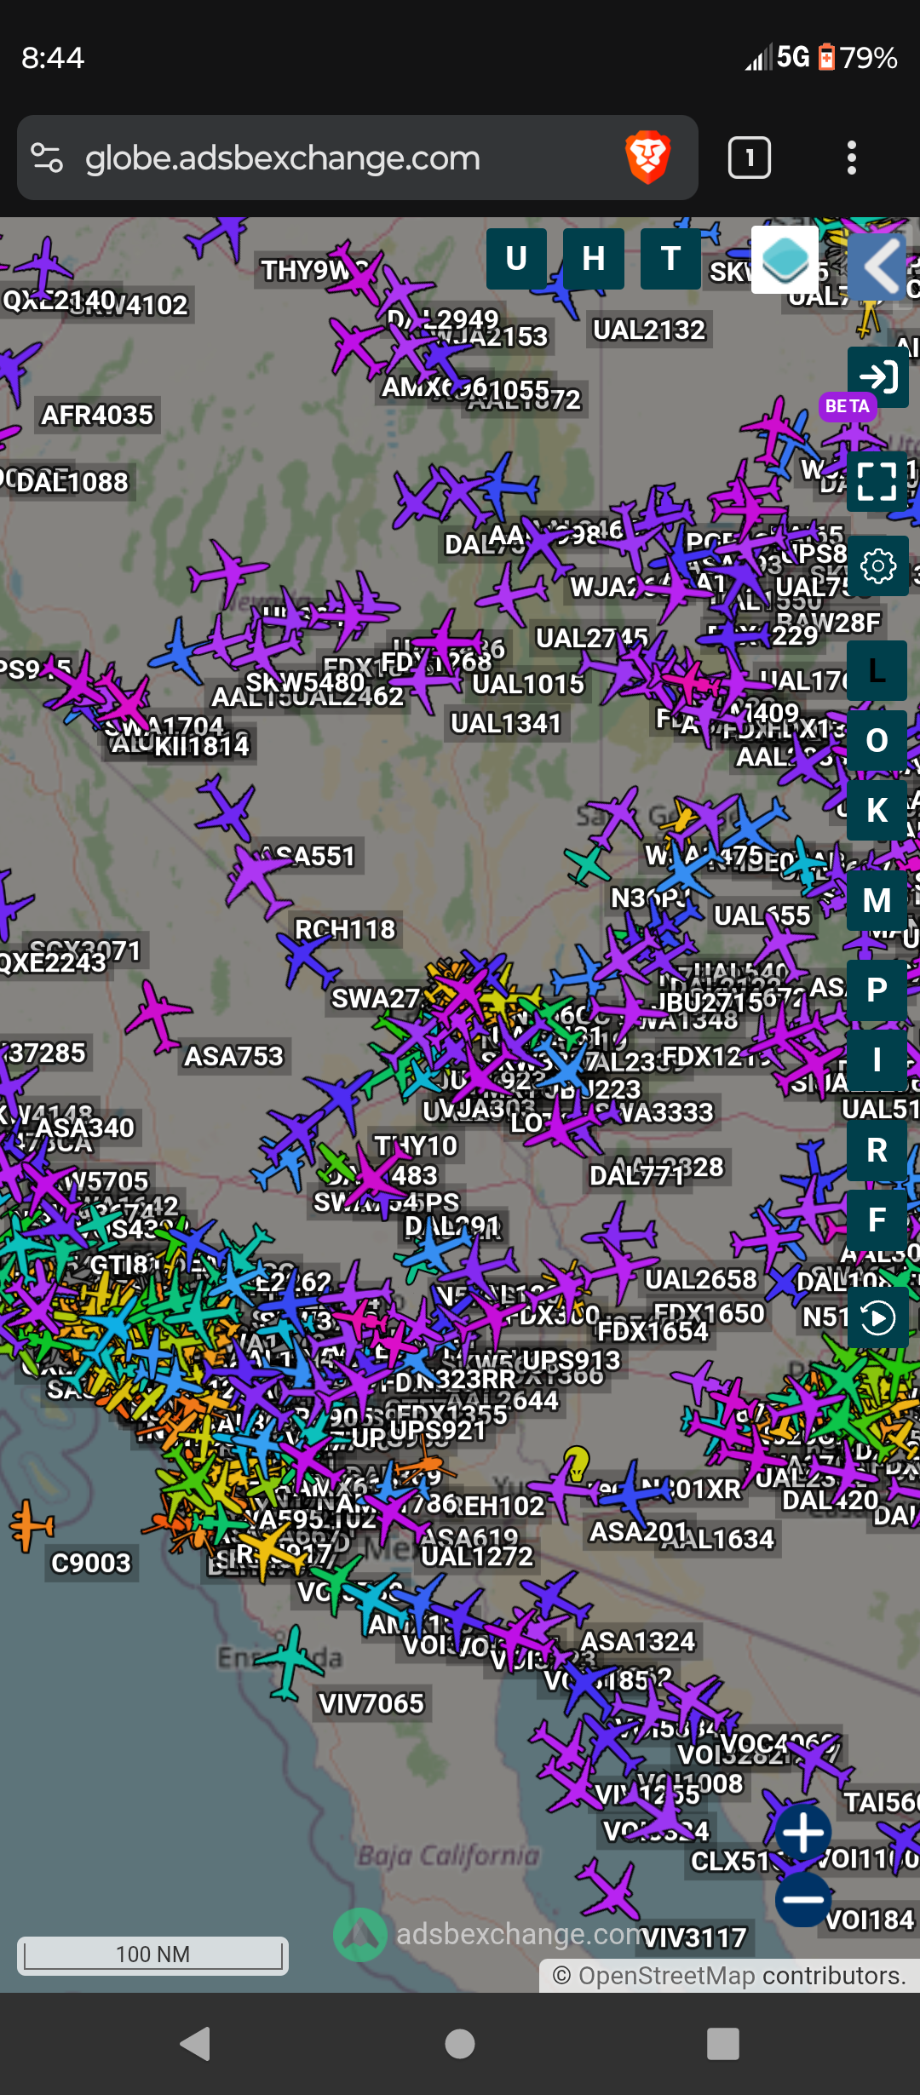
Task: Open the browser three-dot menu
Action: [852, 158]
